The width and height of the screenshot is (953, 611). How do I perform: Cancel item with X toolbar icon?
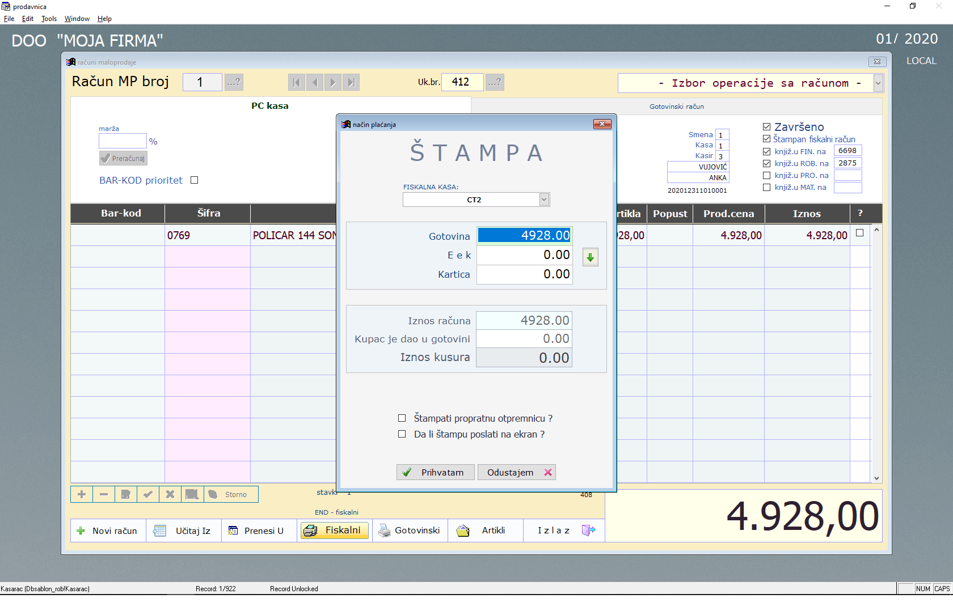click(170, 494)
